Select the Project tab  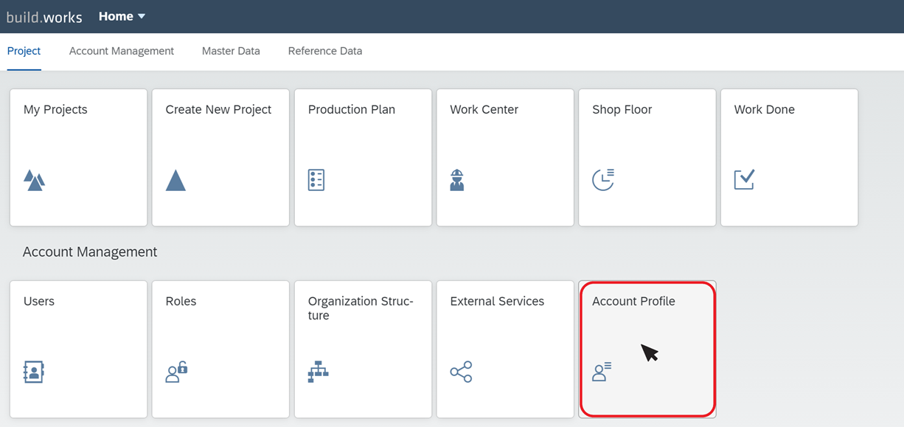click(x=24, y=51)
